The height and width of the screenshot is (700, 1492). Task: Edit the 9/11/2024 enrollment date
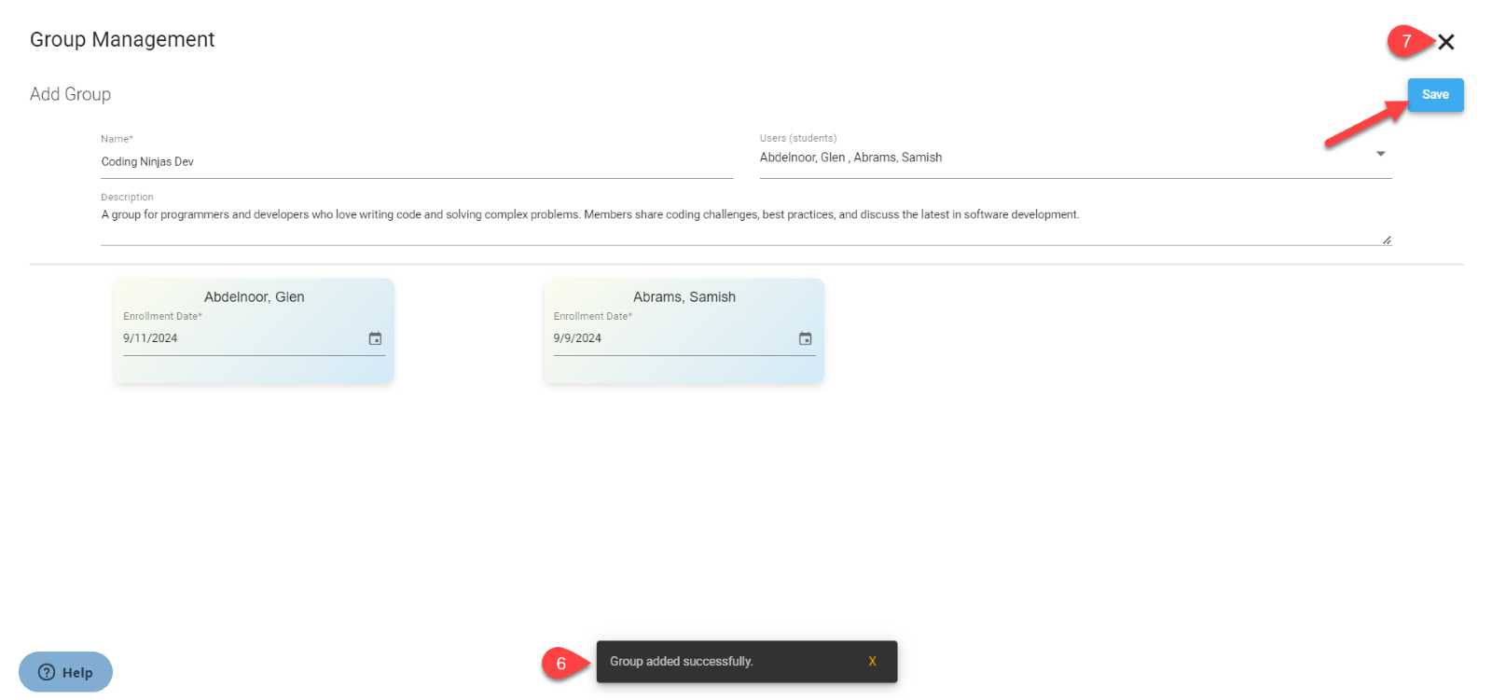point(150,338)
